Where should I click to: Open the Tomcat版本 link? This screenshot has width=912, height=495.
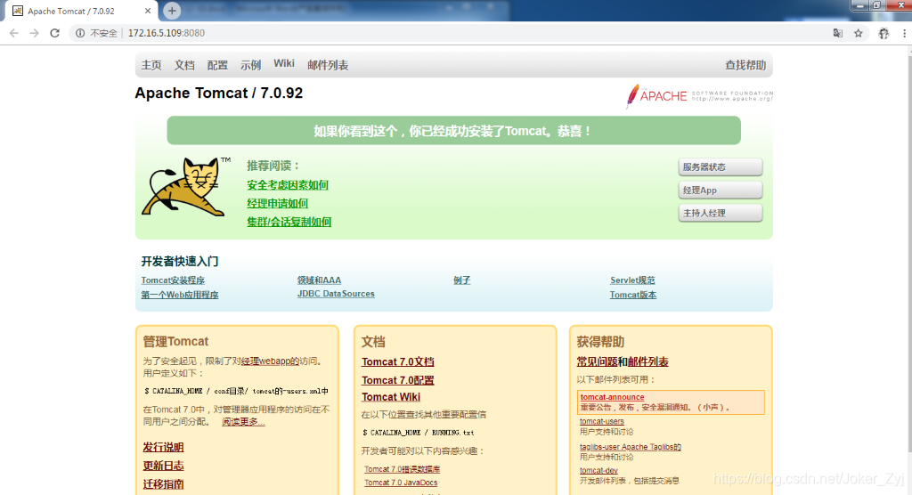(x=633, y=295)
